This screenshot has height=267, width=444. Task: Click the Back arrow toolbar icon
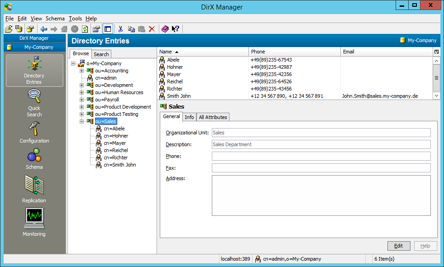pyautogui.click(x=44, y=29)
